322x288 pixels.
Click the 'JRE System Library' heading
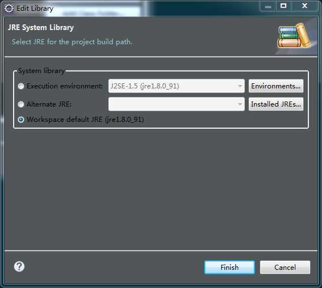[x=41, y=28]
